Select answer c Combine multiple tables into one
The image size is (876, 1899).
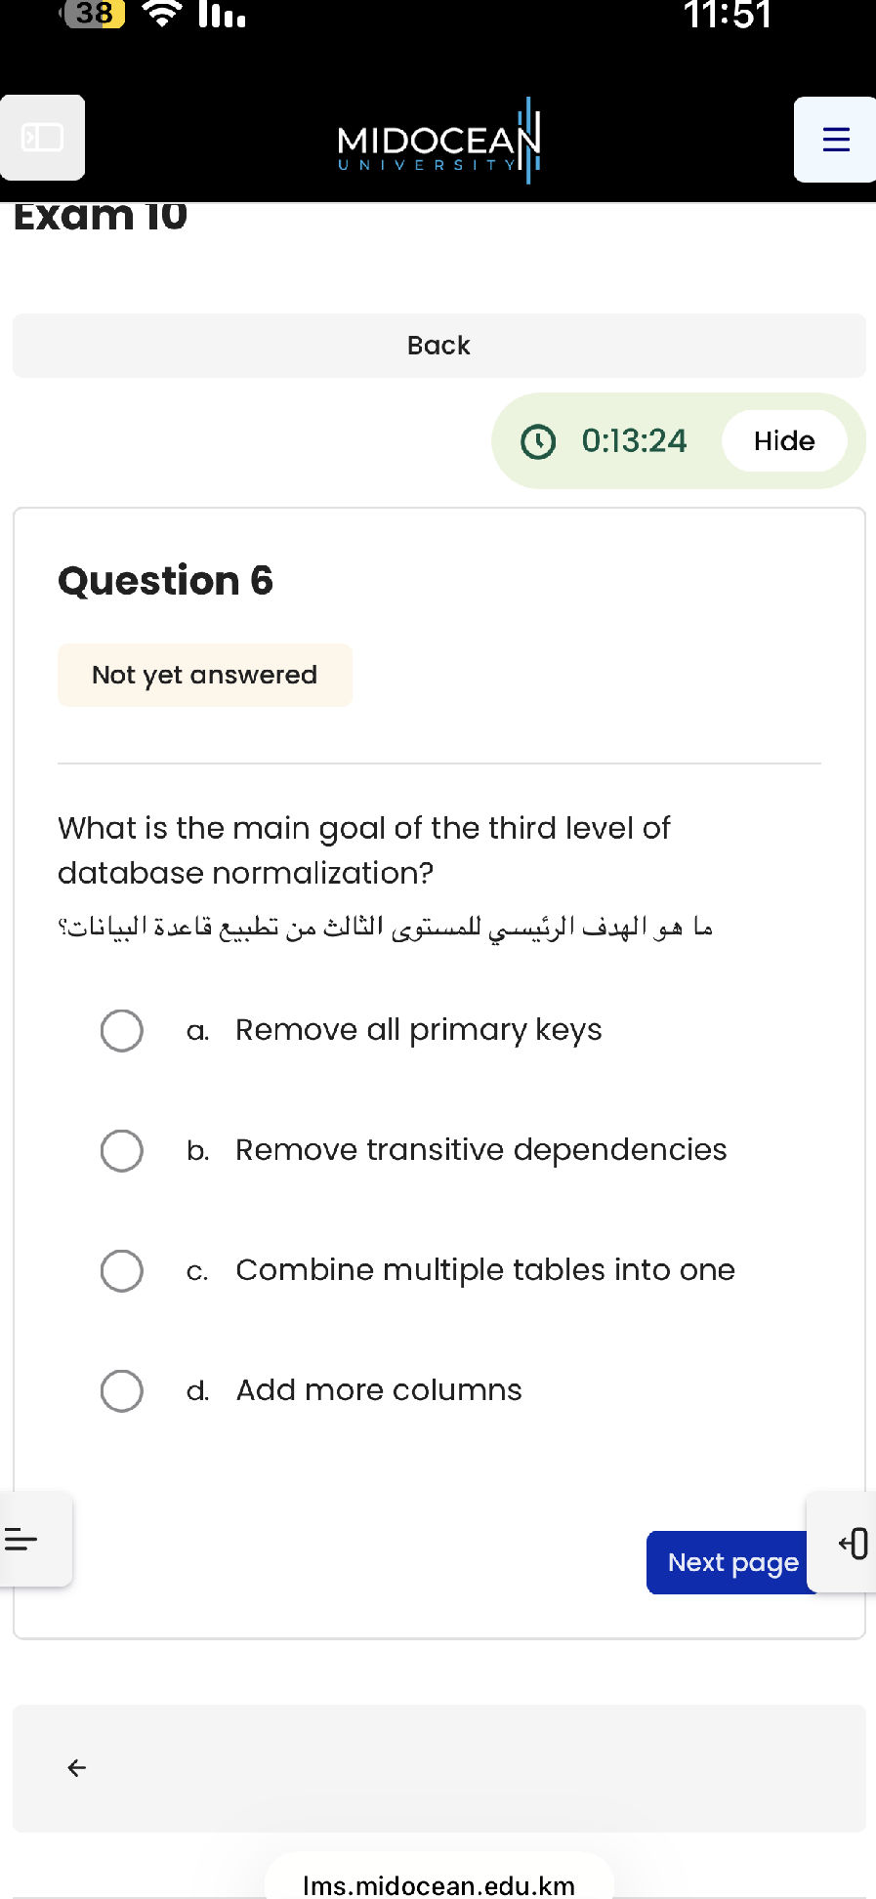[120, 1270]
